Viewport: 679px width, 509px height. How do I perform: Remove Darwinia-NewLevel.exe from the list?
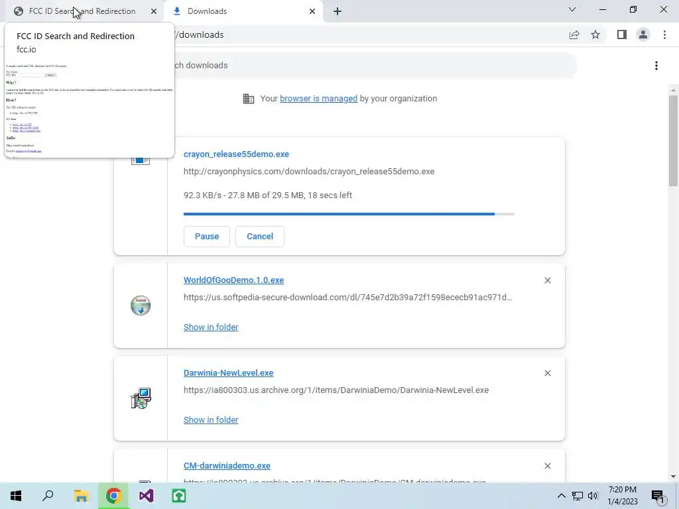point(547,373)
